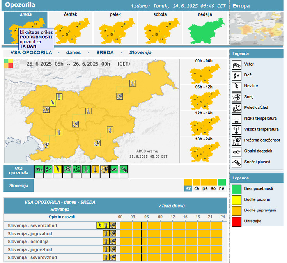Click the orange timeline bar for Slovenija - jugozahod
Screen dimensions: 287x263
click(x=171, y=233)
